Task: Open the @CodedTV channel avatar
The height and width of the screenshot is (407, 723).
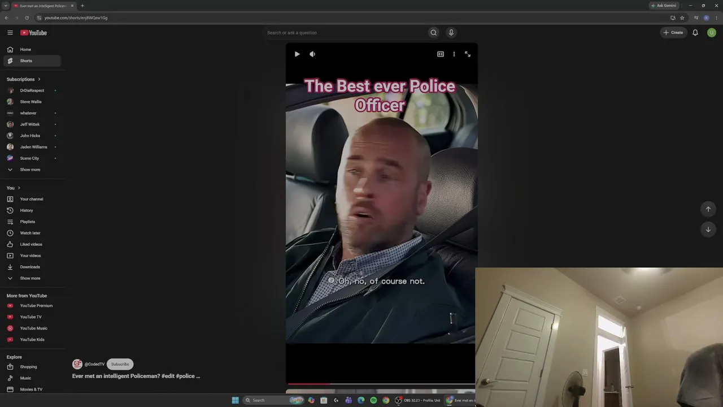Action: 77,364
